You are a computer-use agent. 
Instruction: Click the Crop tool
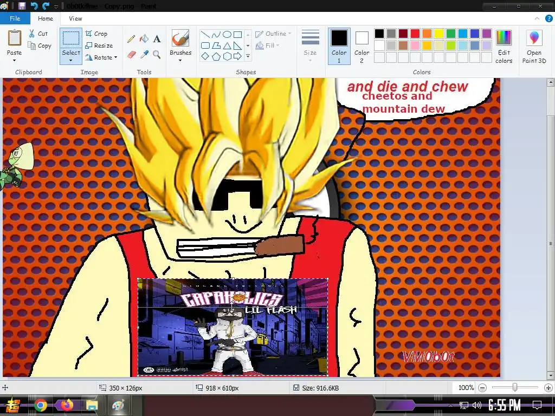96,34
